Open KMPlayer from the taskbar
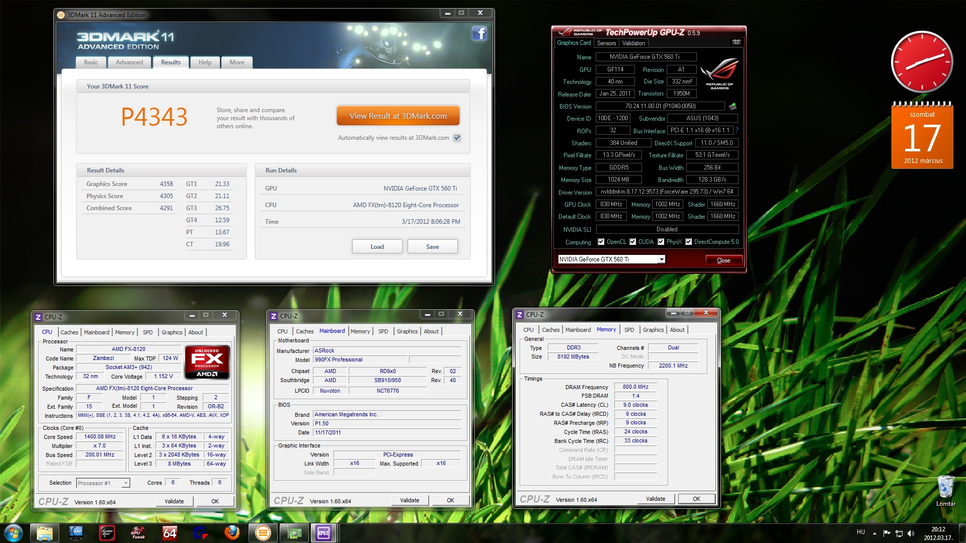966x543 pixels. [76, 533]
